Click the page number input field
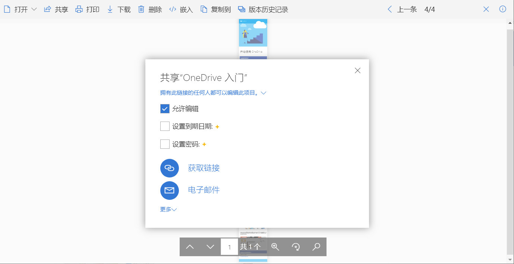Screen dimensions: 514x264 229,246
